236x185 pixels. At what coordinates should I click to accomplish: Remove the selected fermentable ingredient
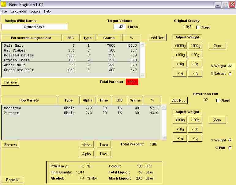click(x=10, y=82)
